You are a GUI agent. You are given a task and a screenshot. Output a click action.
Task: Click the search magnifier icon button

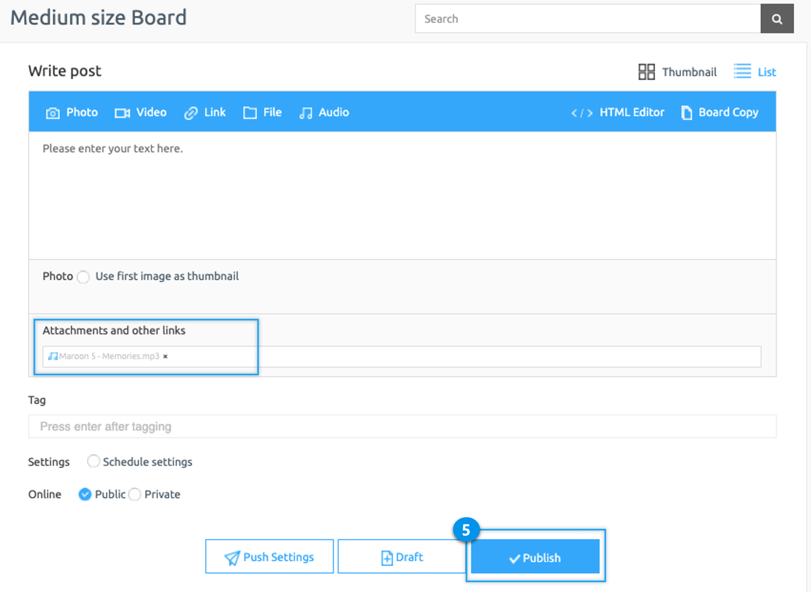777,19
